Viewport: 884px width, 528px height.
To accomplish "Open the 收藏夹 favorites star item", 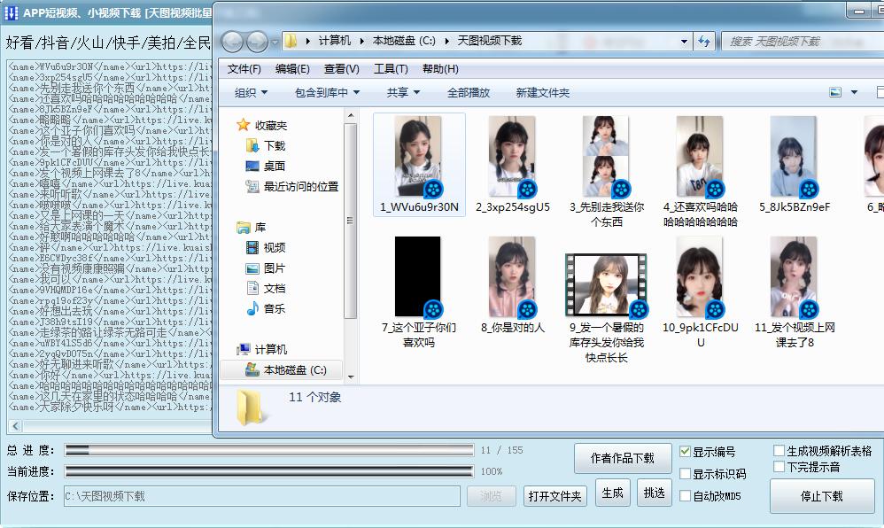I will 261,125.
